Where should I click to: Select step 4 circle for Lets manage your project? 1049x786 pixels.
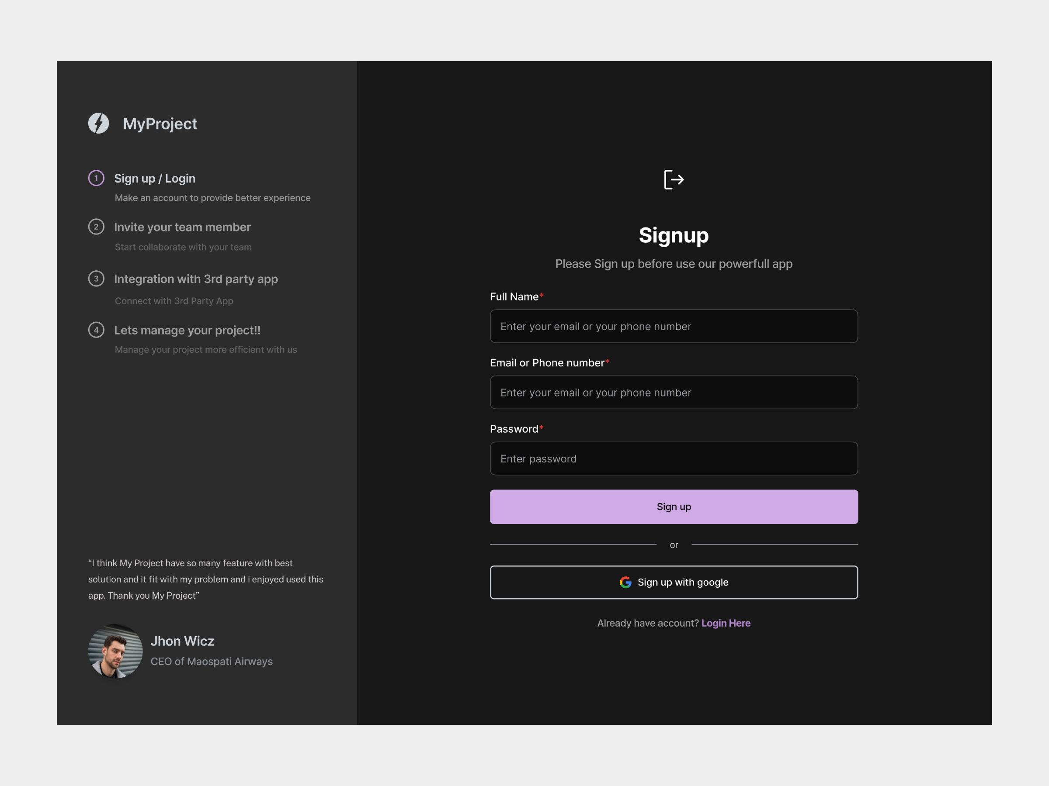click(96, 330)
